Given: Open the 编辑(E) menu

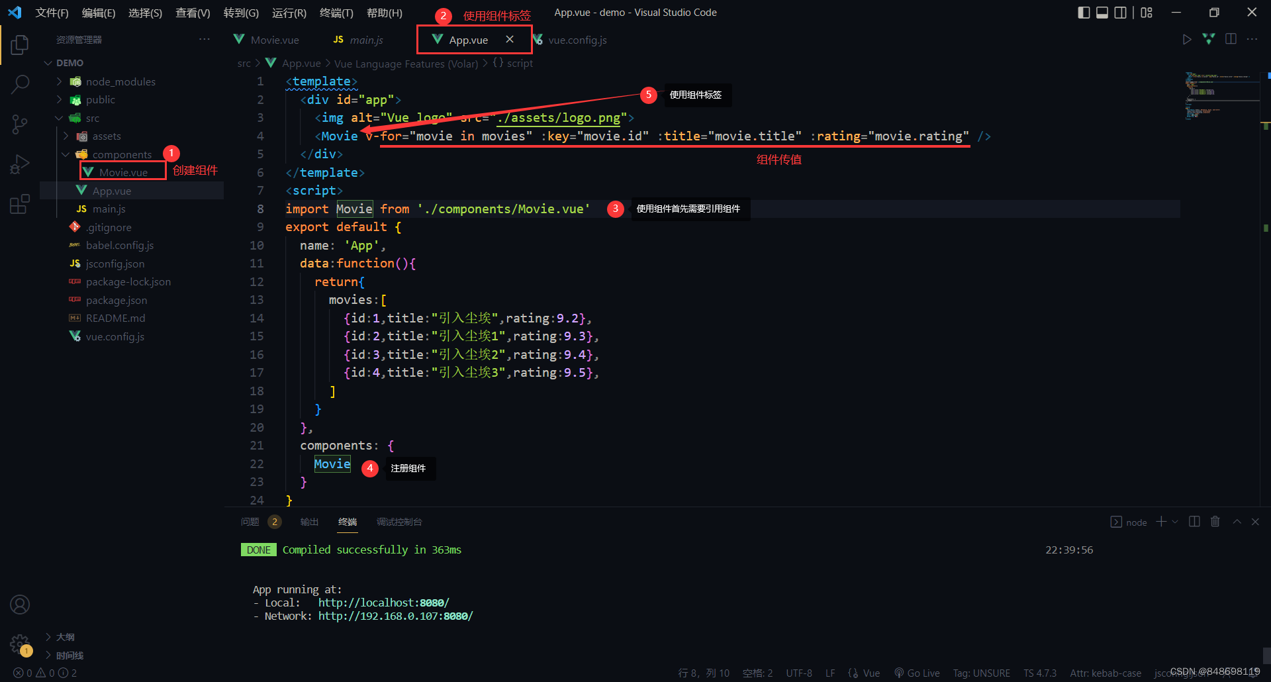Looking at the screenshot, I should click(99, 13).
